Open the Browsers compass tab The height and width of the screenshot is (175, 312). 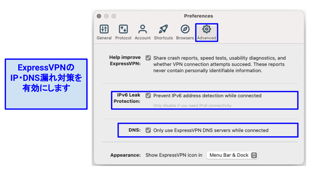pyautogui.click(x=185, y=32)
